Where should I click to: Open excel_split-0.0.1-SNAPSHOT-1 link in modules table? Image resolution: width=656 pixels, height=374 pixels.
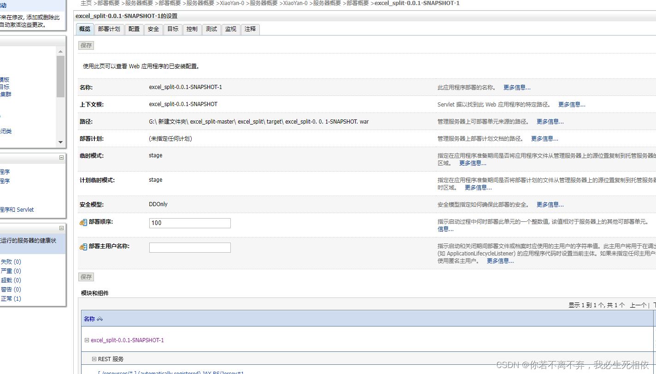click(x=127, y=340)
